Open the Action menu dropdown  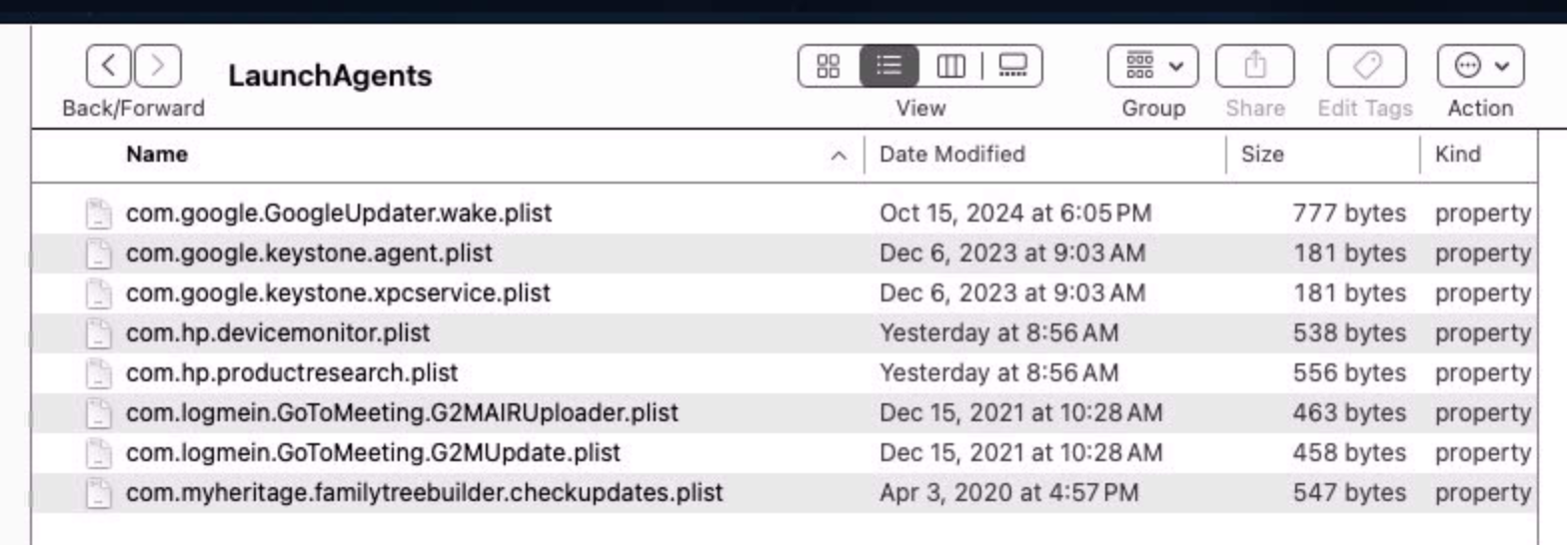tap(1480, 67)
